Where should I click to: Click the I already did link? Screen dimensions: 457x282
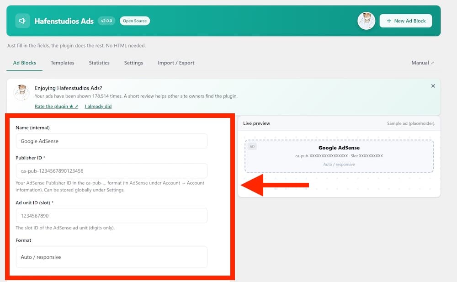98,106
